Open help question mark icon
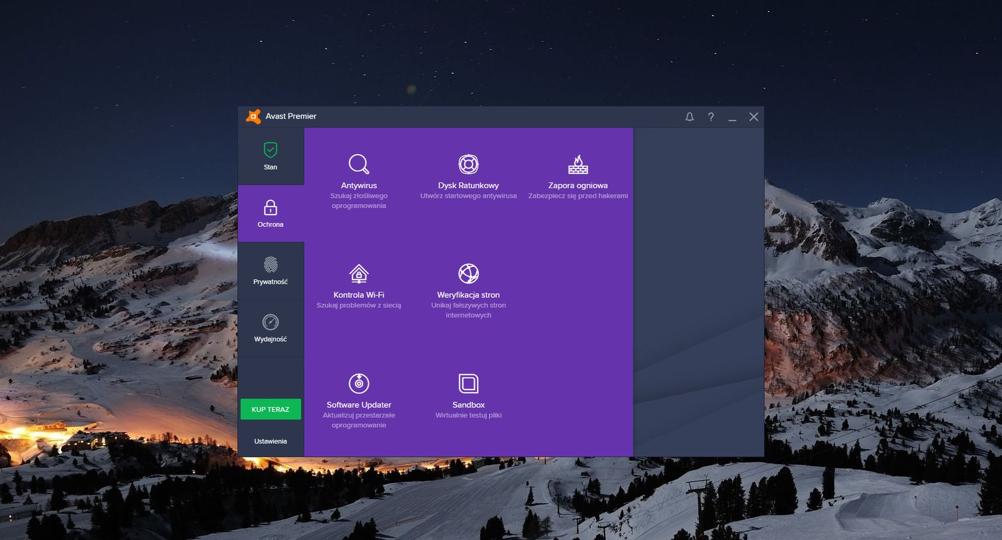Screen dimensions: 1002x540 pyautogui.click(x=711, y=117)
